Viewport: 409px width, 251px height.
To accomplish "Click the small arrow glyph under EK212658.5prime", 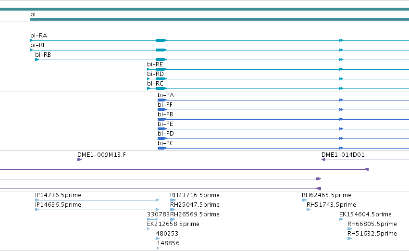I will (x=149, y=229).
